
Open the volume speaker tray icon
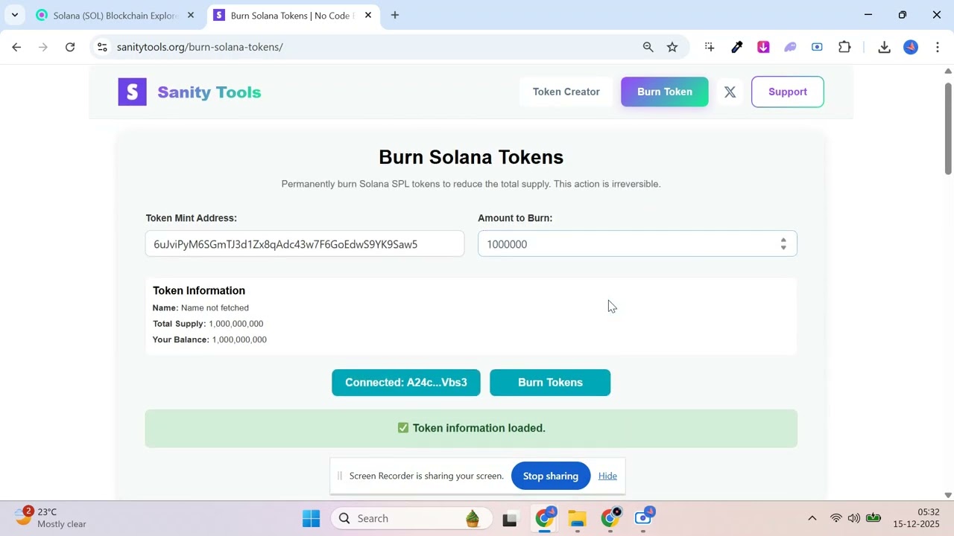pos(854,518)
